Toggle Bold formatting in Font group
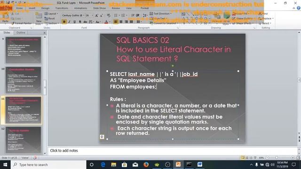The height and width of the screenshot is (169, 301). coord(64,22)
